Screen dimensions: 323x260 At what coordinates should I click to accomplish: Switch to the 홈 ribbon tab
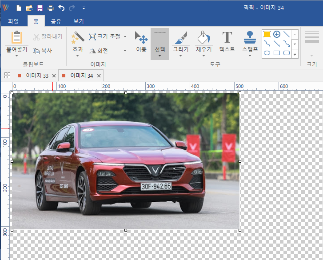[36, 21]
